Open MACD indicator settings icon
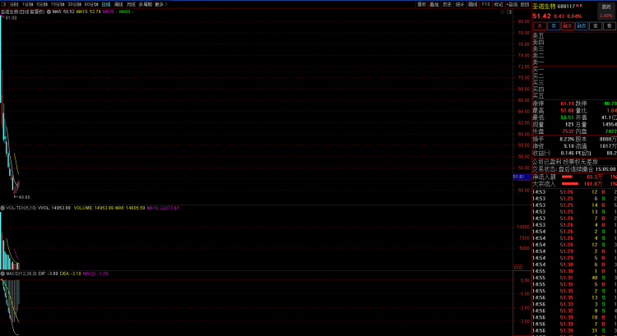Image resolution: width=617 pixels, height=336 pixels. pos(2,274)
